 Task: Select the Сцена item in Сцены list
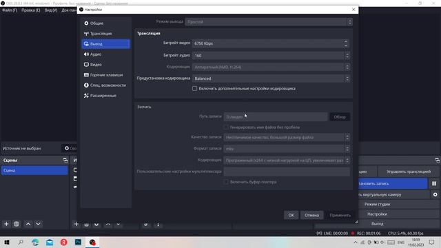pos(34,170)
